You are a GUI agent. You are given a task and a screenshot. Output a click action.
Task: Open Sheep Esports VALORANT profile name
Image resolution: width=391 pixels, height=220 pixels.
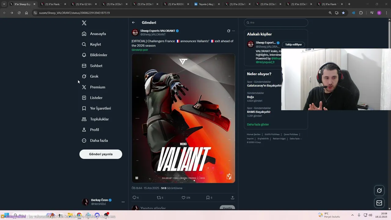click(158, 31)
